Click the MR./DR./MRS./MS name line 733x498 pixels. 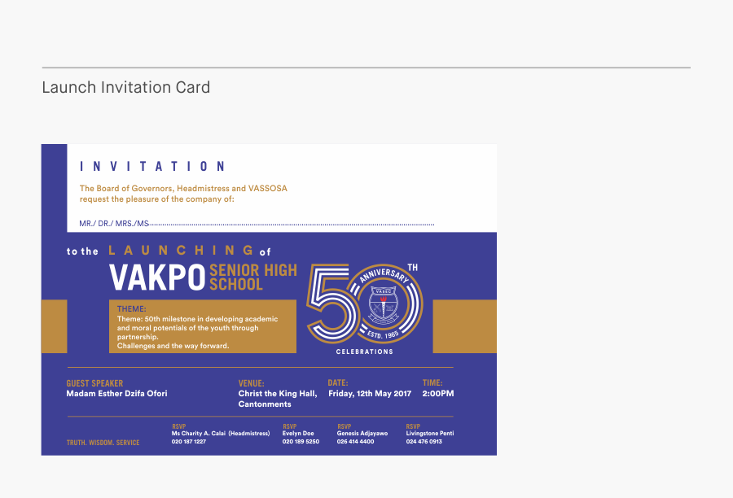pos(257,223)
